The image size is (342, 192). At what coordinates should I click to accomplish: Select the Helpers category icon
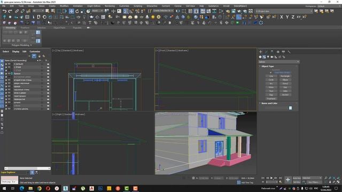coord(276,57)
